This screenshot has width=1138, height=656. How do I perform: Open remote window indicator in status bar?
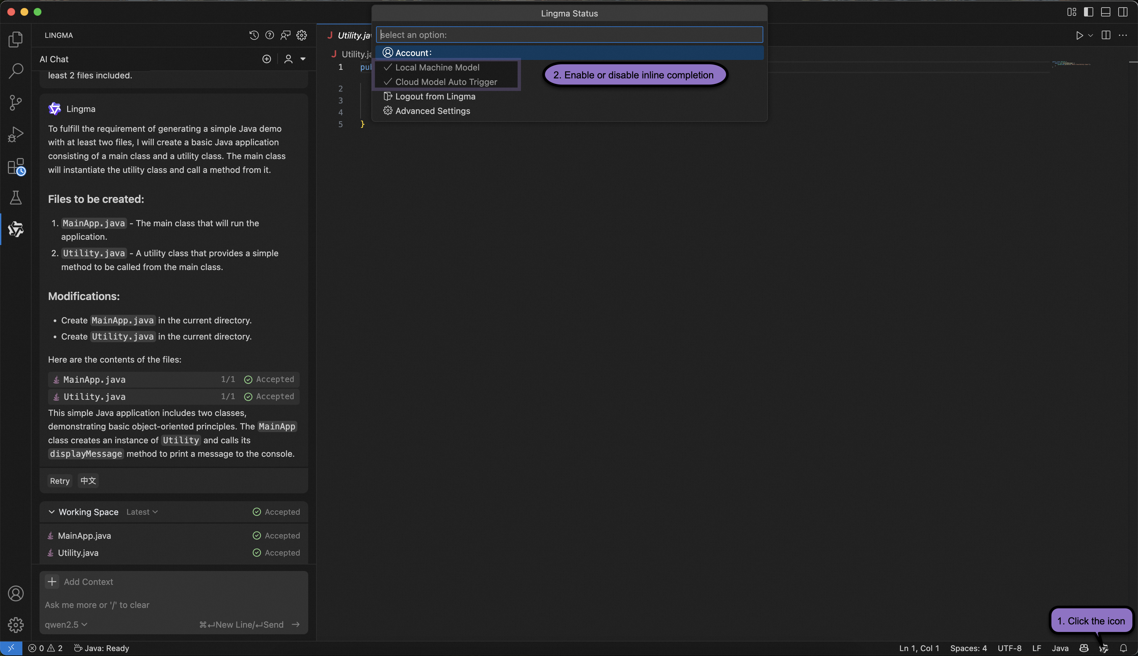11,648
